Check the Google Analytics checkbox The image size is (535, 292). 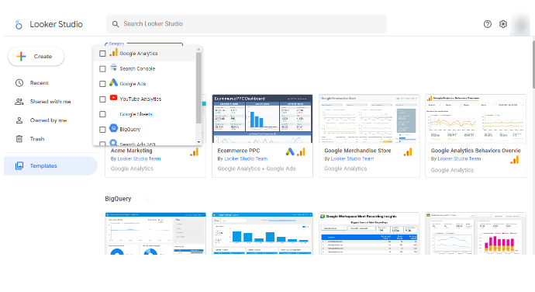(102, 54)
